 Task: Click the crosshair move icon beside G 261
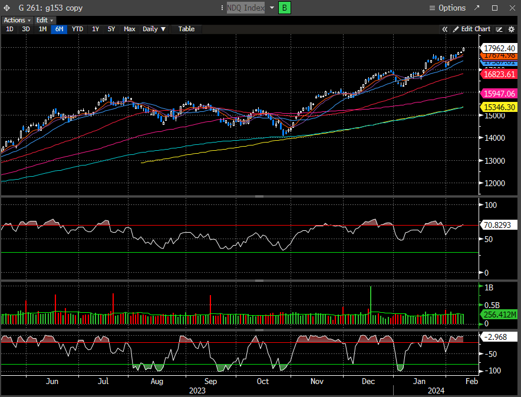click(6, 8)
